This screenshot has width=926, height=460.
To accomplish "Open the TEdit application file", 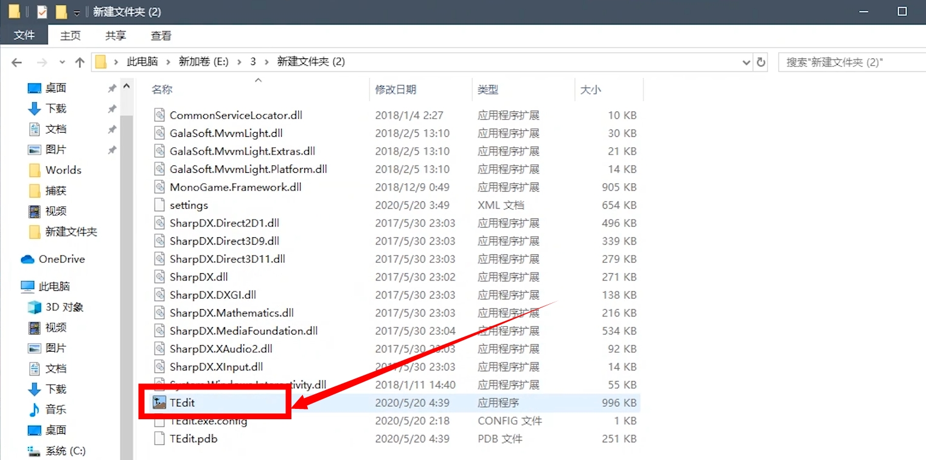I will (182, 403).
